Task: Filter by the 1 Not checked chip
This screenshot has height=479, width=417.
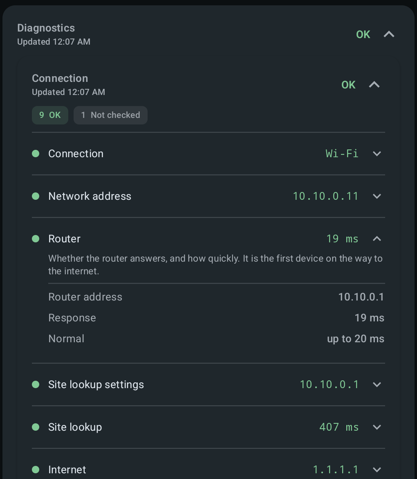Action: [x=110, y=115]
